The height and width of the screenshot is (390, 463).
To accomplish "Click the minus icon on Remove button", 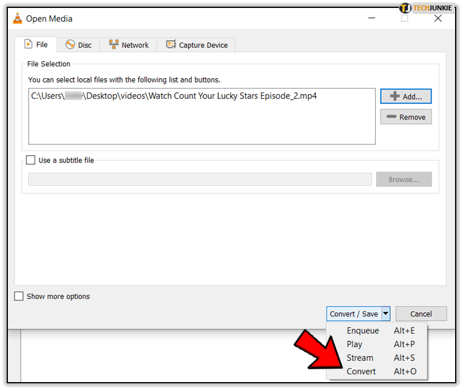I will coord(391,117).
